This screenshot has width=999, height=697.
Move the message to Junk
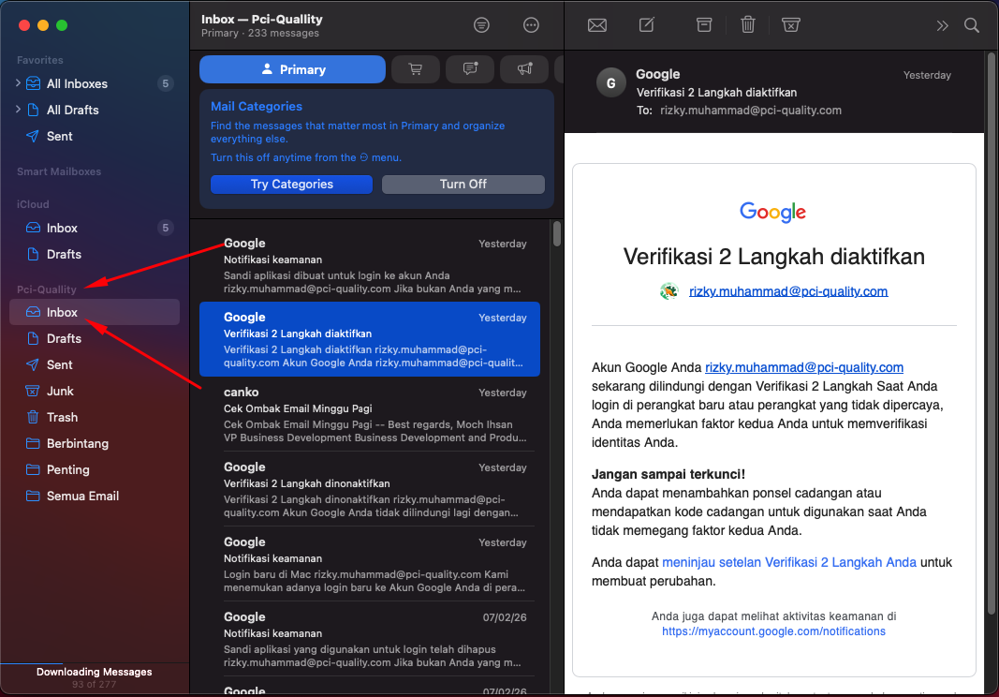tap(791, 25)
